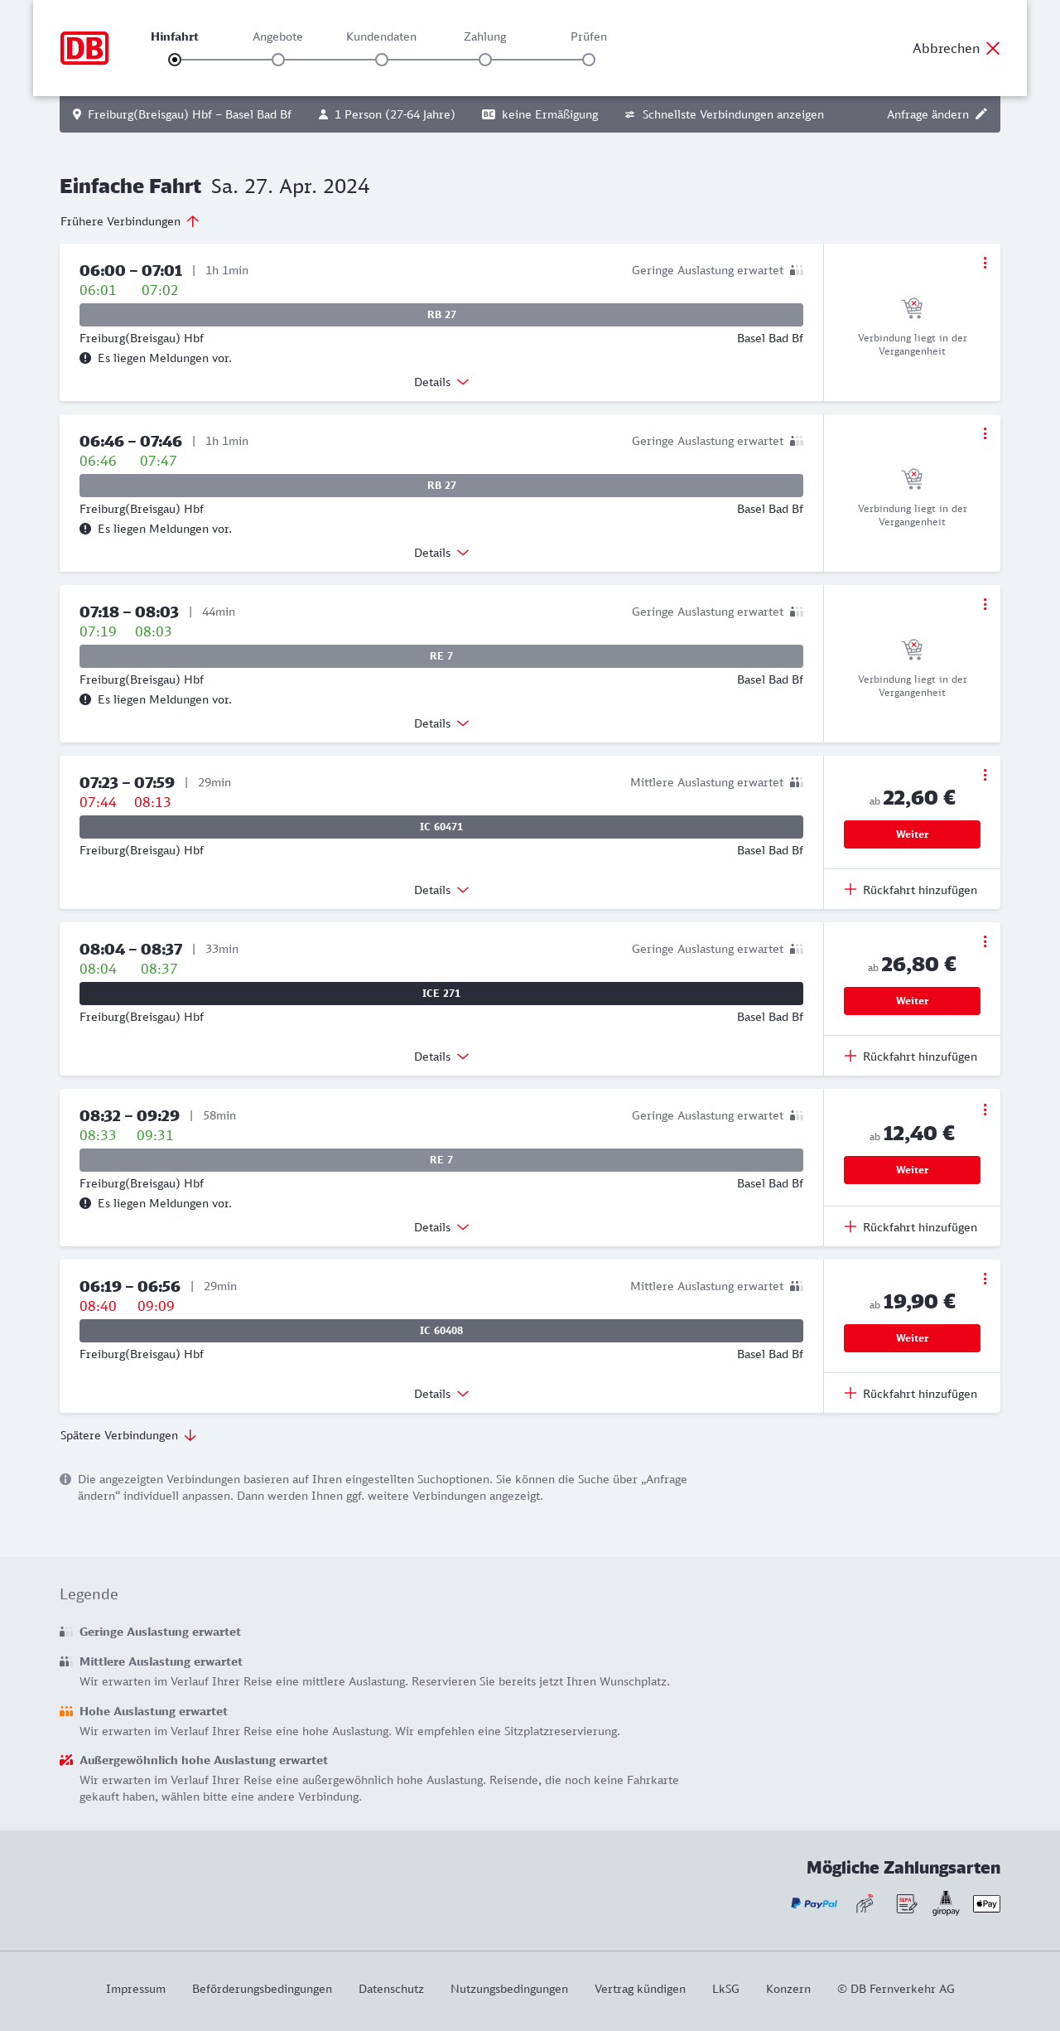
Task: Add return trip to the 22,60 € connection
Action: [x=911, y=890]
